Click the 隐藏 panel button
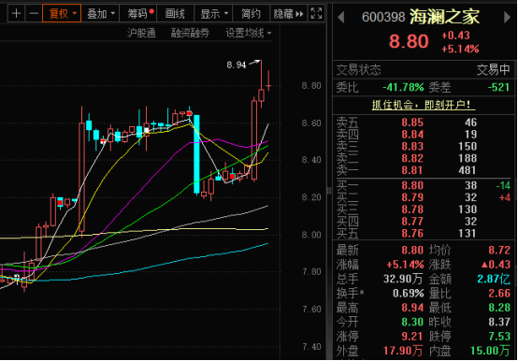 [288, 13]
